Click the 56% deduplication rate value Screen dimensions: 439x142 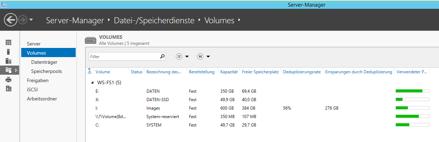287,108
